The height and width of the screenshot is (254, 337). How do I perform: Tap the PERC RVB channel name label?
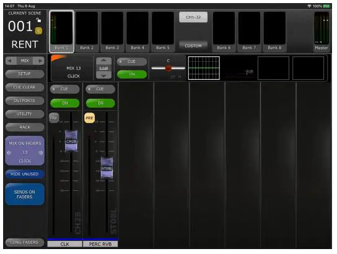click(x=100, y=244)
